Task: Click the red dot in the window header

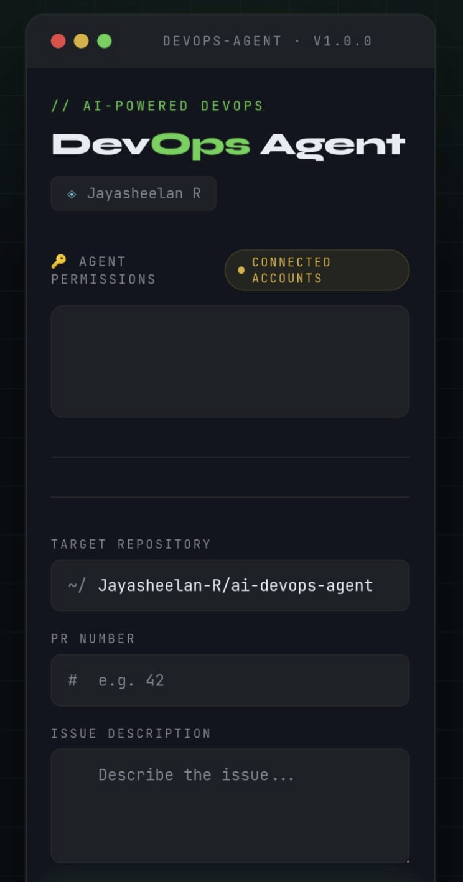Action: pos(58,41)
